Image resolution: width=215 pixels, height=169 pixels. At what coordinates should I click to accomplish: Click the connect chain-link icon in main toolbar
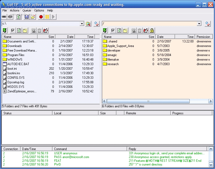(x=4, y=17)
